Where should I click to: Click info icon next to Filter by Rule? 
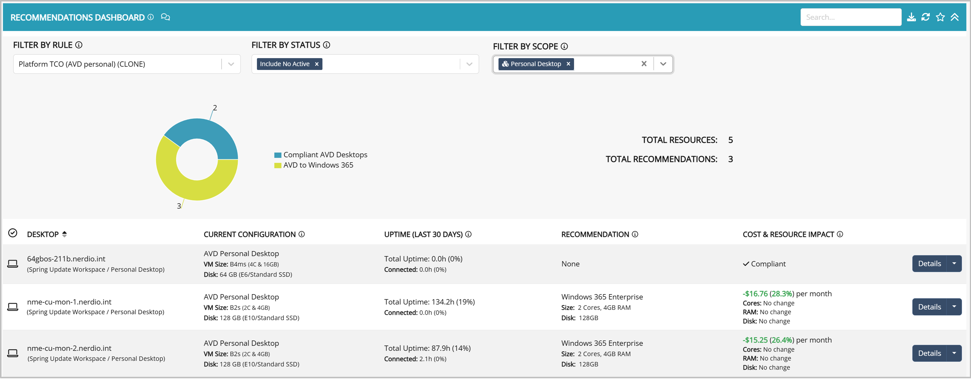point(79,45)
